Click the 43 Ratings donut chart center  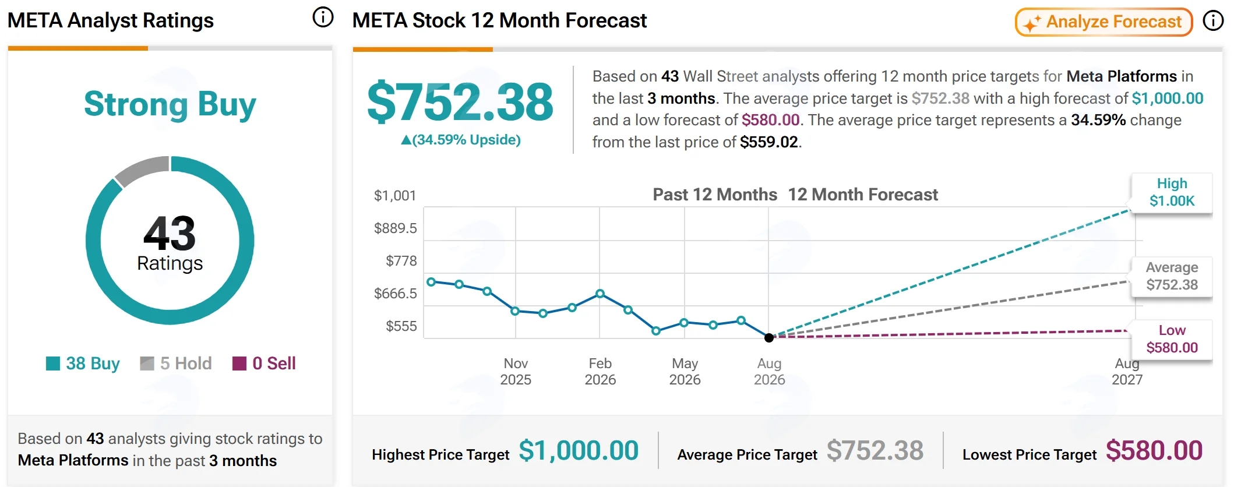click(170, 241)
